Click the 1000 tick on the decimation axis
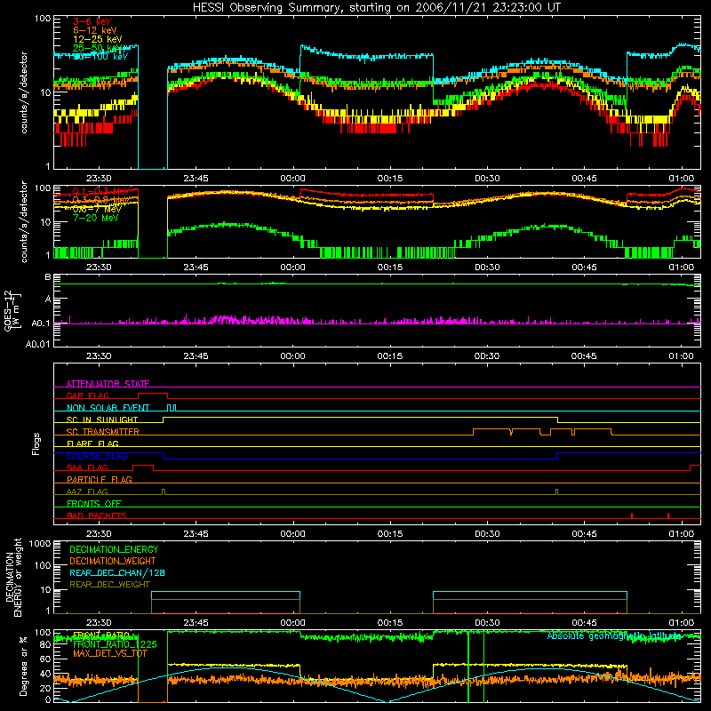 pos(40,543)
